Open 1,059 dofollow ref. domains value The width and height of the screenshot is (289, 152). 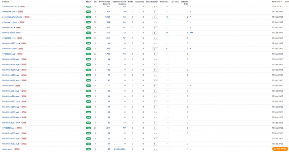point(108,17)
